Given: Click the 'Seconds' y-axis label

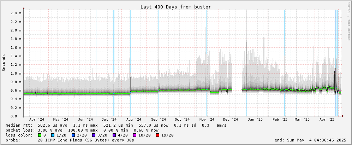Looking at the screenshot, I should (x=4, y=63).
